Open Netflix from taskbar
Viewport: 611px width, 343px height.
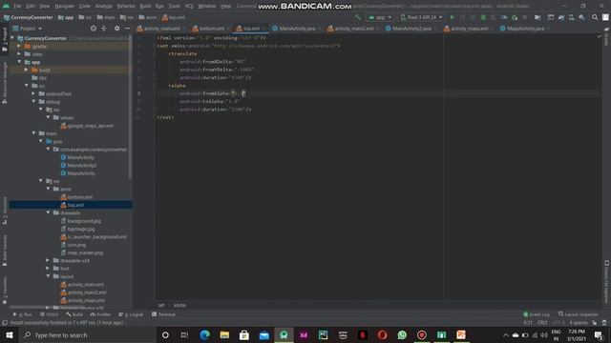coord(363,334)
